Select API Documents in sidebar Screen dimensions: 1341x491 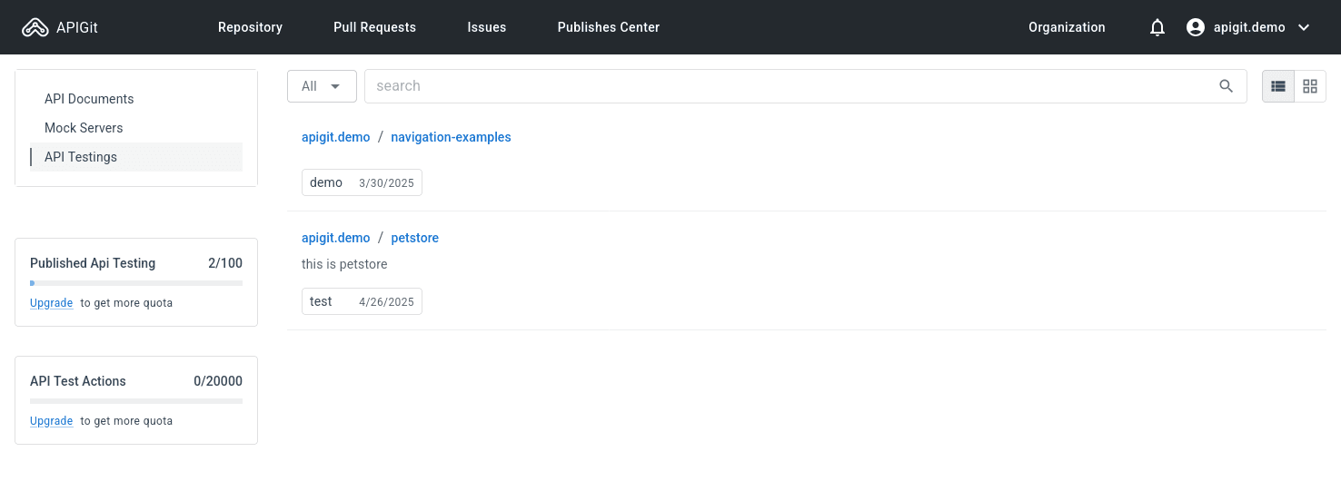136,99
